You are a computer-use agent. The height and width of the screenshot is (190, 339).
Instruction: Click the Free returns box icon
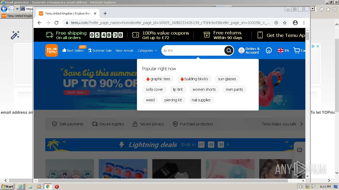207,35
